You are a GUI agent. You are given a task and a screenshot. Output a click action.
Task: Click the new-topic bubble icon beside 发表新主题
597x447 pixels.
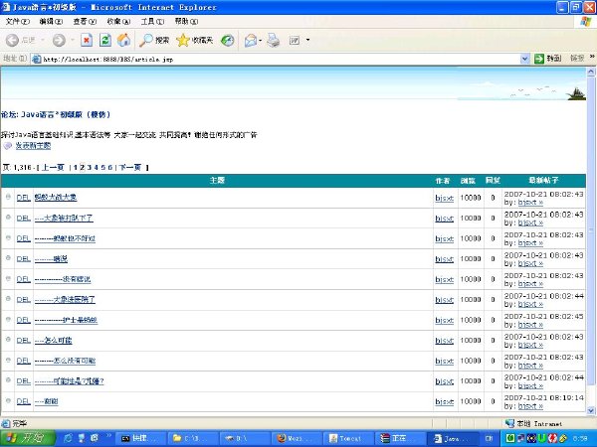[x=8, y=146]
